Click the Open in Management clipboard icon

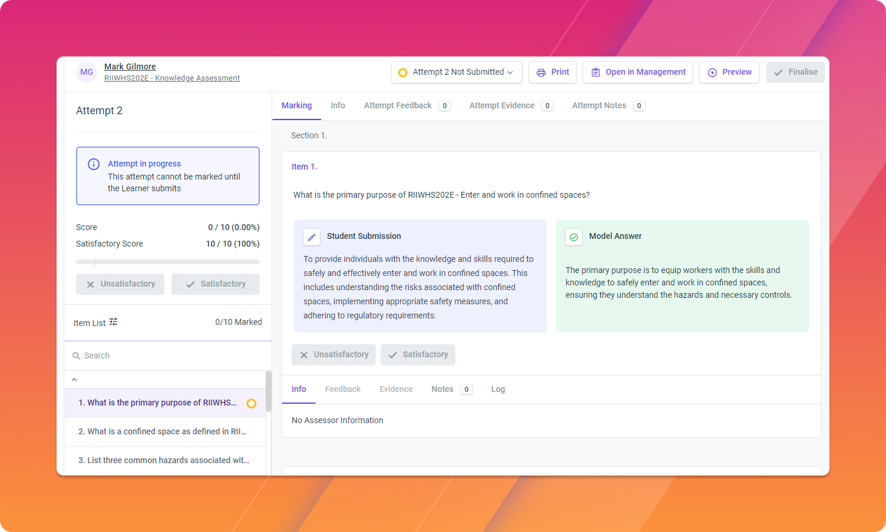click(596, 72)
